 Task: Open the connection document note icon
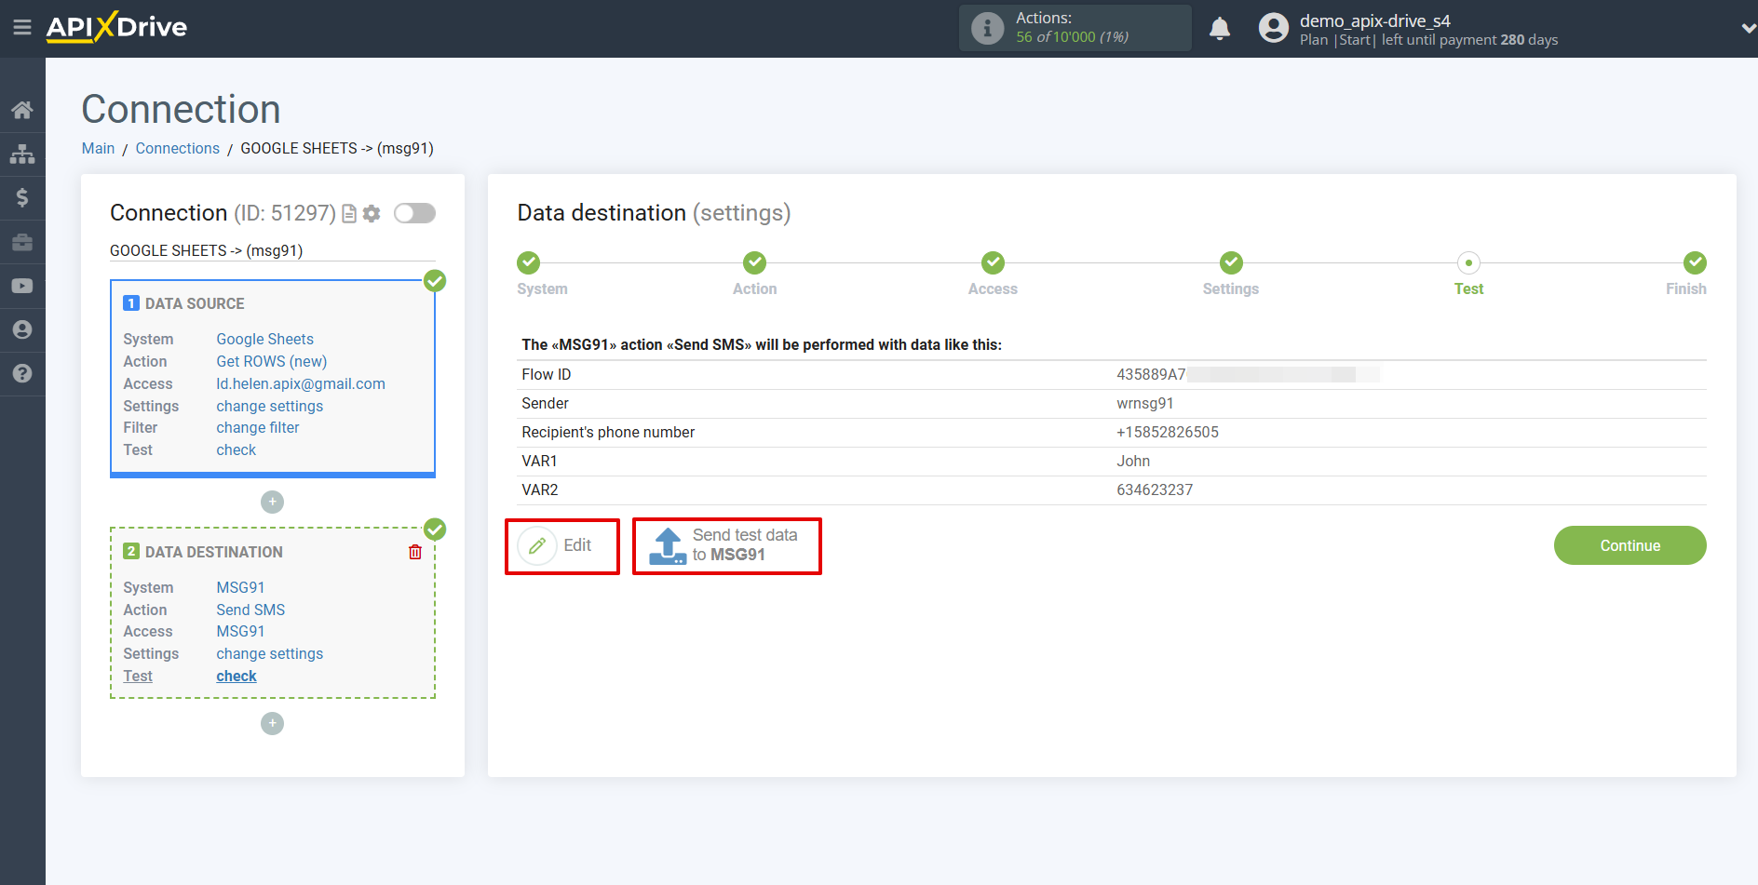tap(349, 214)
